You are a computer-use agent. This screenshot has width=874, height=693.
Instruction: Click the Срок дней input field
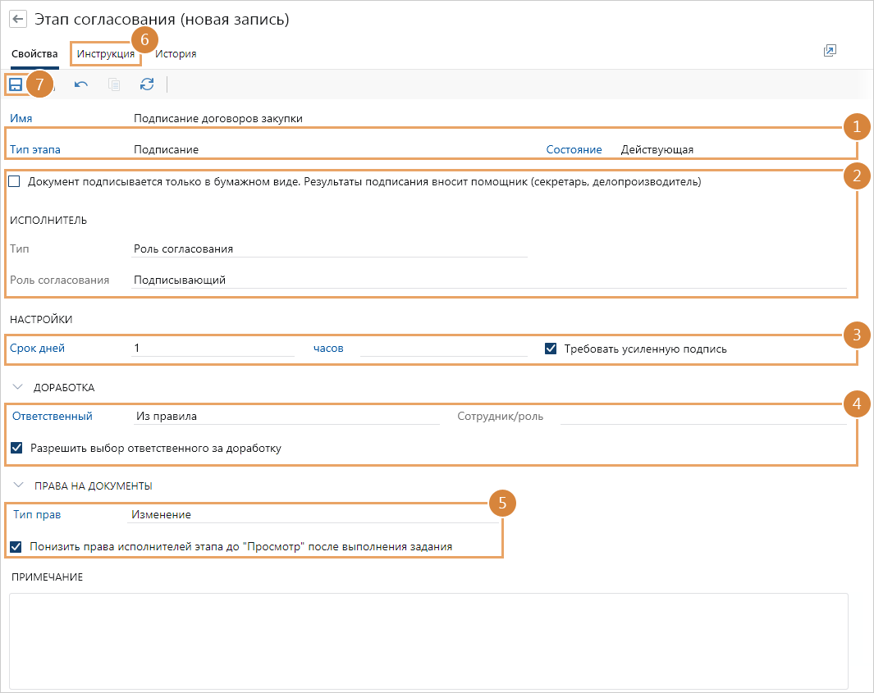coord(213,349)
